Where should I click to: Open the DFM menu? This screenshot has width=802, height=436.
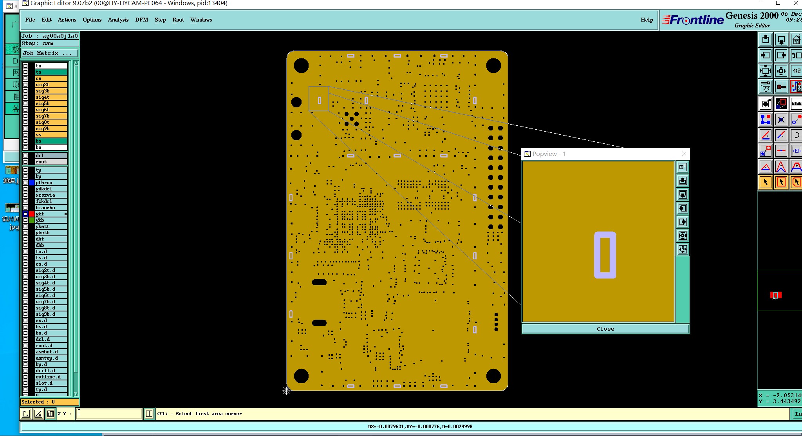[x=141, y=20]
